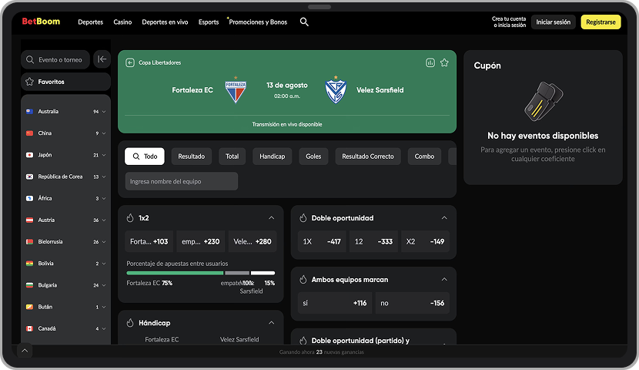Collapse the Ambos equipos marcan section
The width and height of the screenshot is (639, 370).
pyautogui.click(x=444, y=280)
